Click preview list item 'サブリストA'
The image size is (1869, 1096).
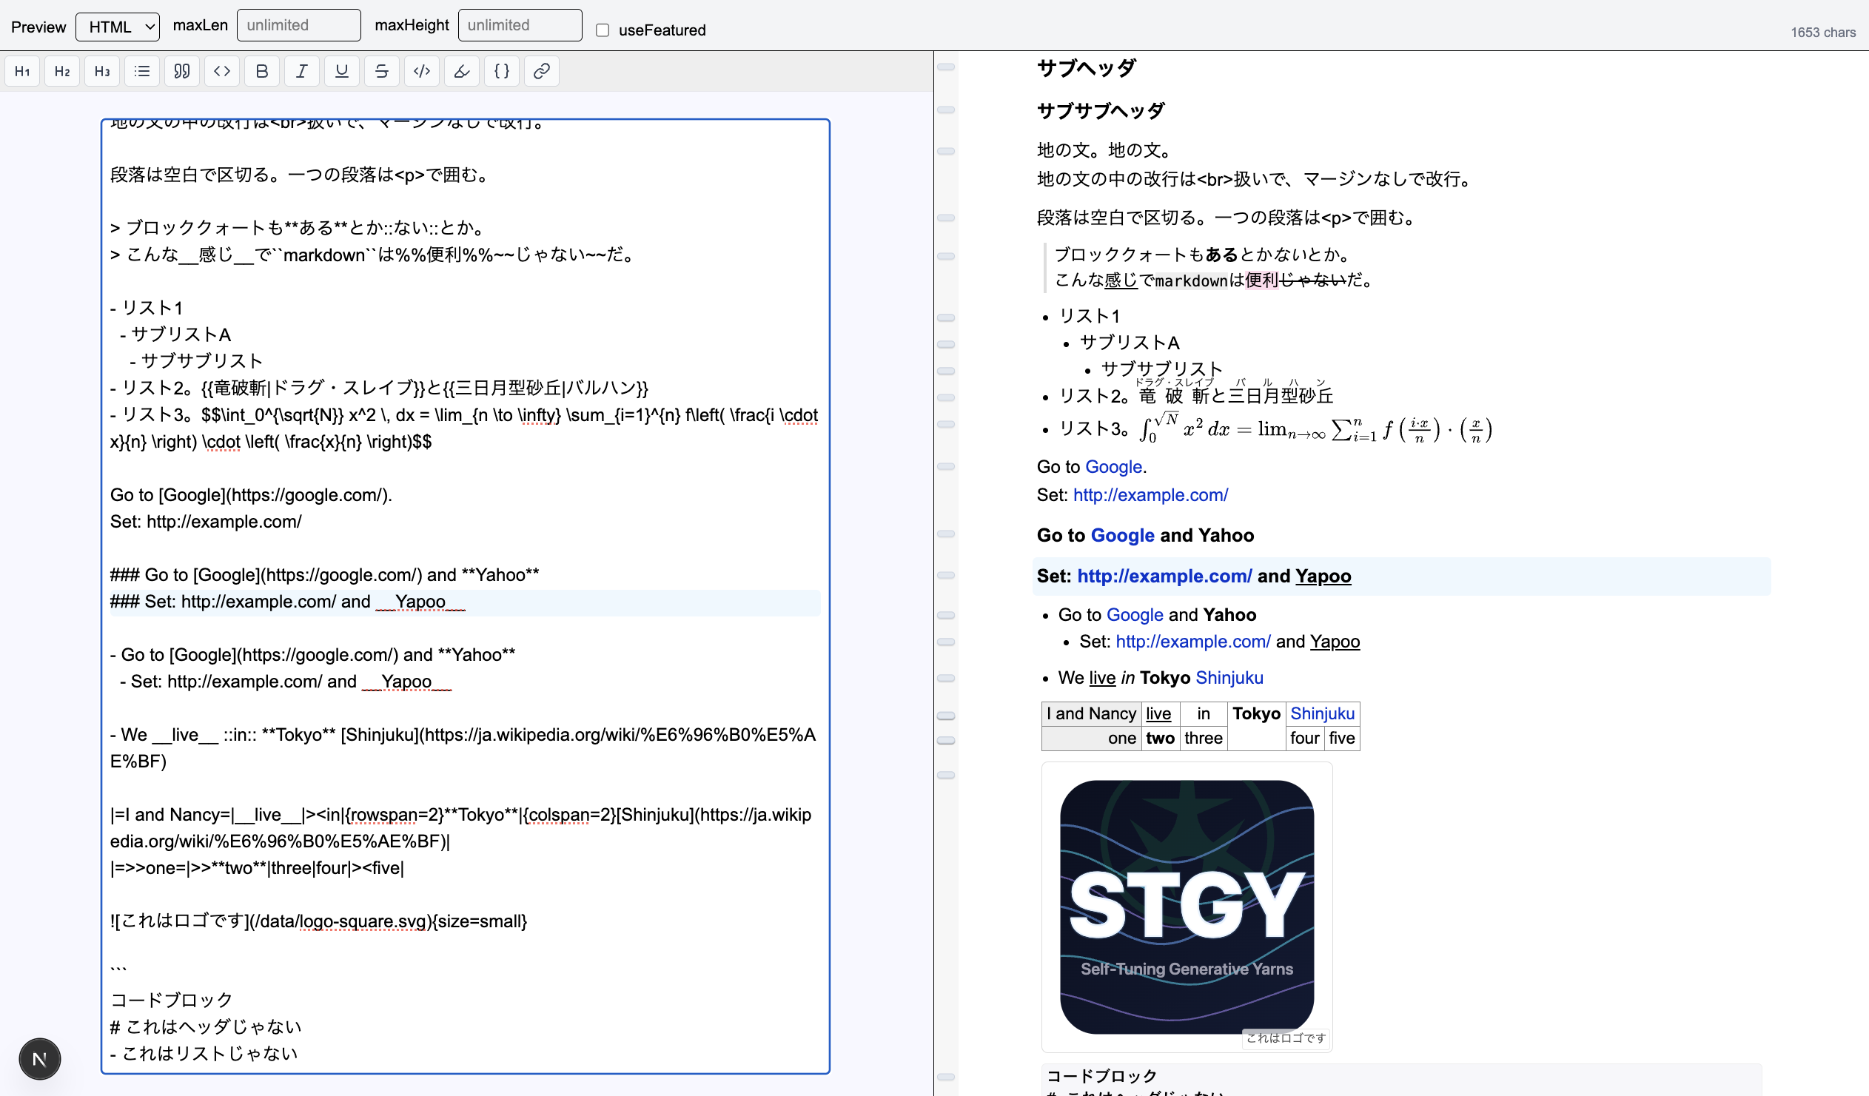pos(1130,343)
